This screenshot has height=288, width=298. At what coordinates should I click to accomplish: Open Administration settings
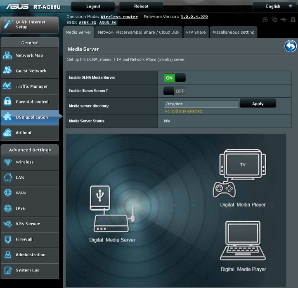(30, 255)
